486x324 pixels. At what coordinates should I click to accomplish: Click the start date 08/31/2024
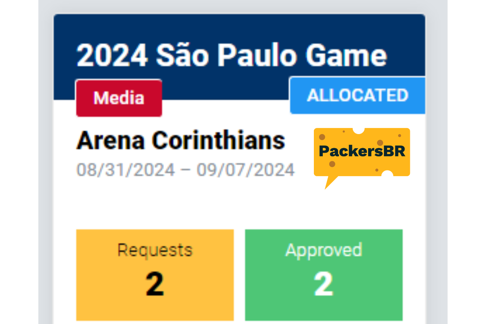click(x=126, y=170)
